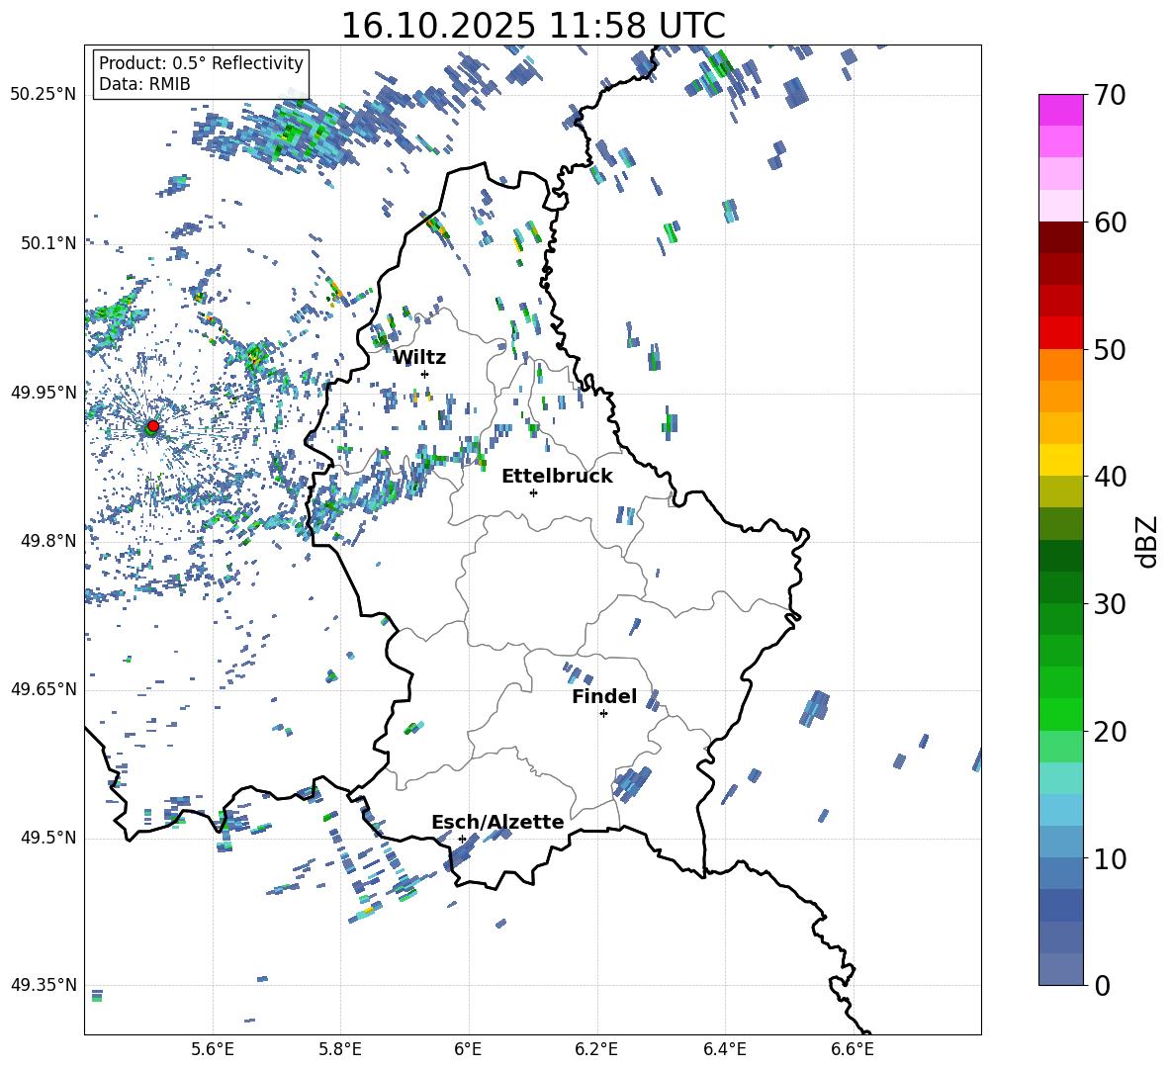Click the 6°E longitude label
Viewport: 1171px width, 1069px height.
pos(468,1049)
